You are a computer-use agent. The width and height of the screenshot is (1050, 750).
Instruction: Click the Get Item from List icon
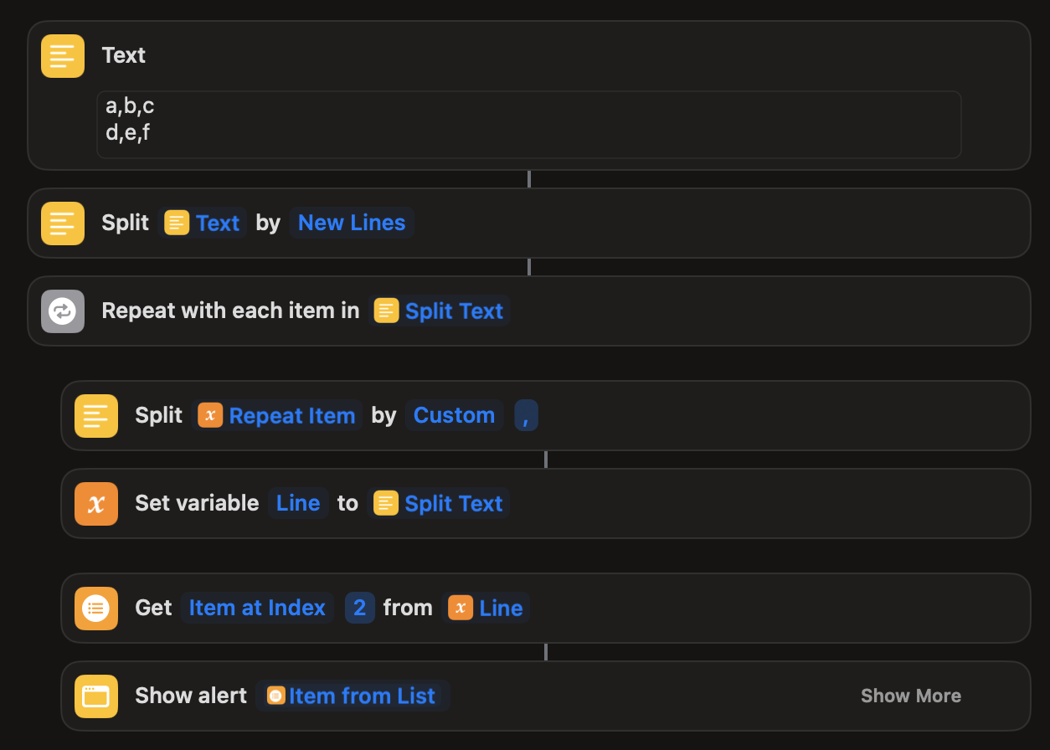pos(96,609)
